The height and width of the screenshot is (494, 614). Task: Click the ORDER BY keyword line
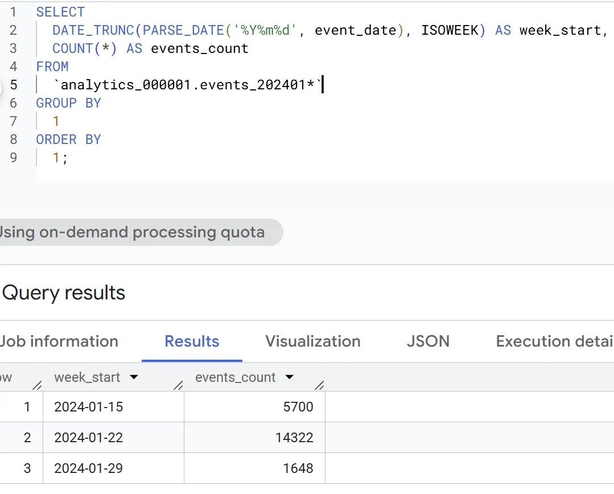[68, 139]
